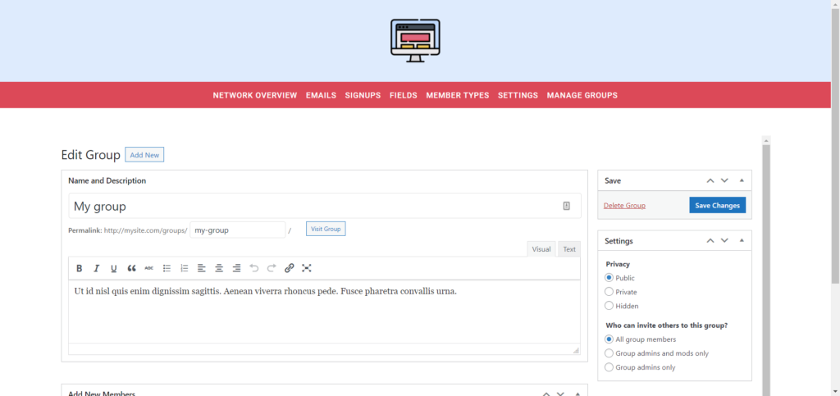This screenshot has width=840, height=396.
Task: Open the Network Overview menu item
Action: [x=255, y=95]
